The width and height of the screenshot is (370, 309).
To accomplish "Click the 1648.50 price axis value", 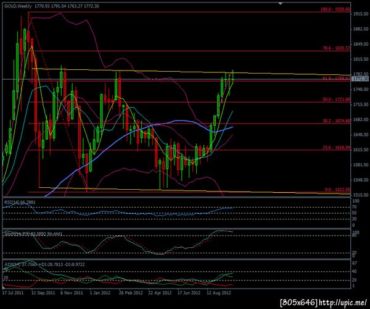I will (361, 135).
